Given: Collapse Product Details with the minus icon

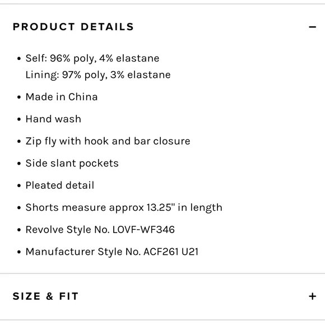Looking at the screenshot, I should (312, 27).
